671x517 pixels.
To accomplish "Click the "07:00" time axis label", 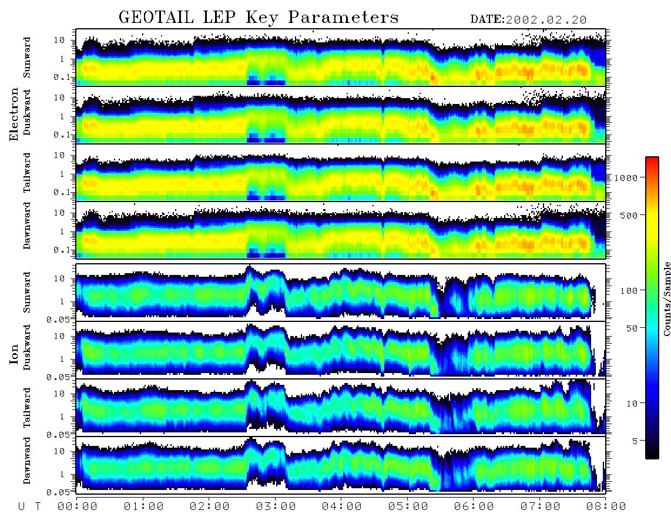I will 541,506.
